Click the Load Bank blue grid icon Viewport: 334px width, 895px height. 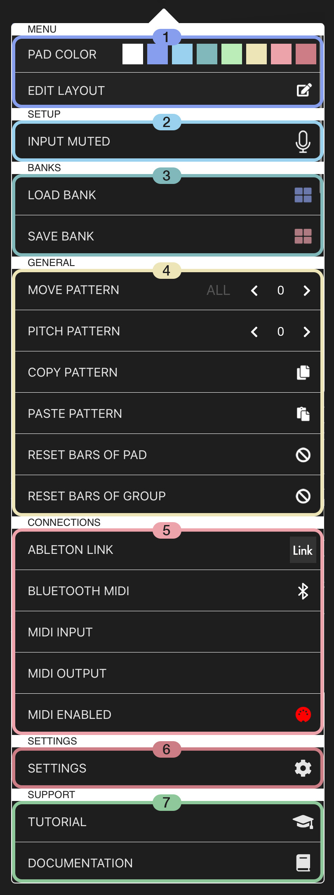(303, 195)
